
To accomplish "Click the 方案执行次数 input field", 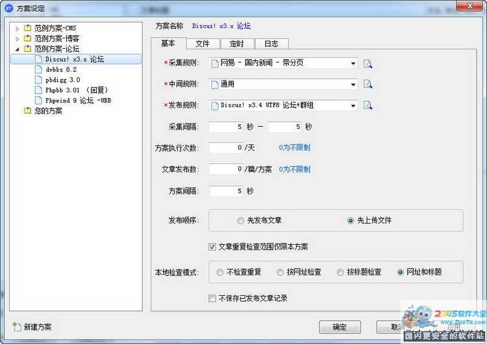I will coord(226,147).
